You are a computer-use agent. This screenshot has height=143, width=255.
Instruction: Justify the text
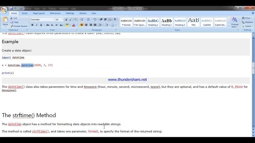click(95, 25)
